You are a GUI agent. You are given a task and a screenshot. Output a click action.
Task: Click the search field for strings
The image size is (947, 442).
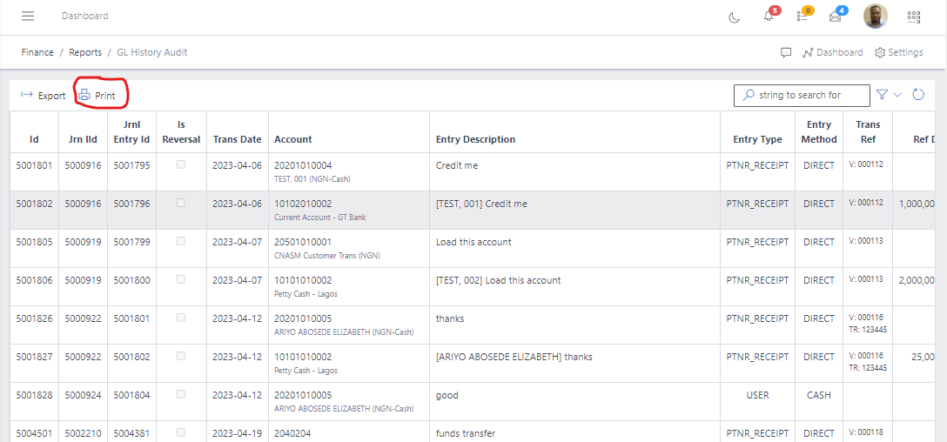(802, 96)
